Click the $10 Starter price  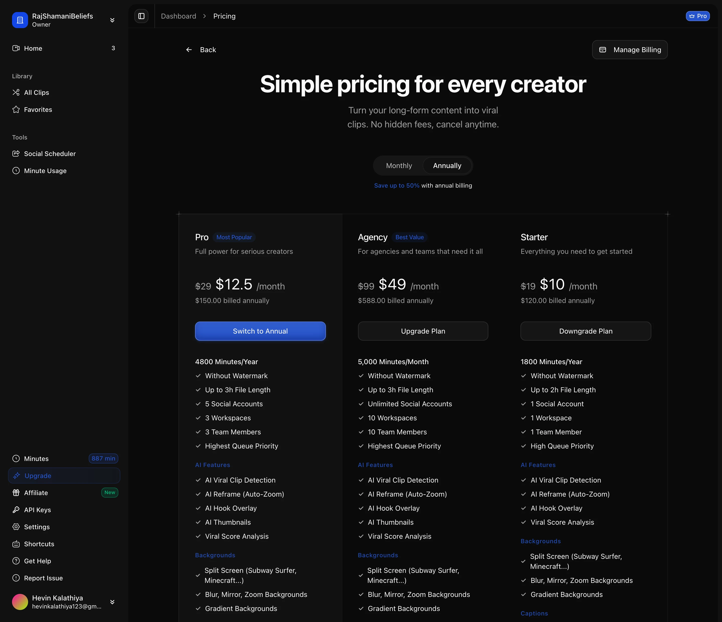pyautogui.click(x=552, y=284)
